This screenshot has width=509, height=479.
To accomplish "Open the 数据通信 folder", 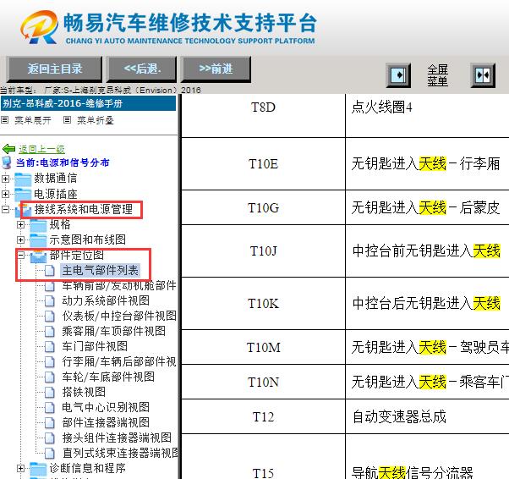I will click(x=56, y=178).
